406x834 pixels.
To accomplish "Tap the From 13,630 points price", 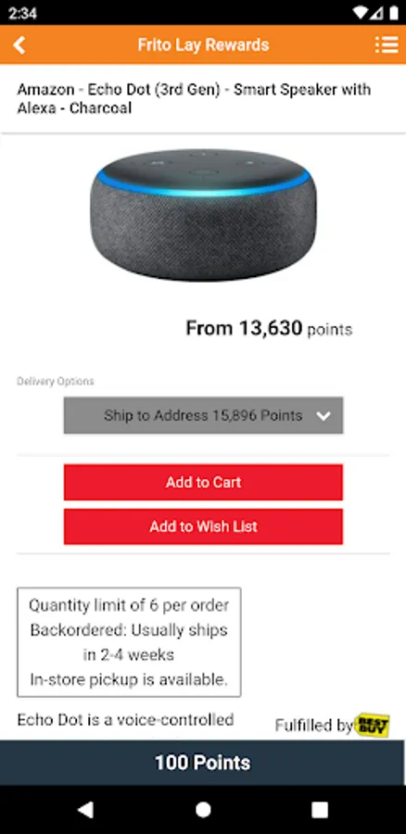I will click(x=269, y=328).
